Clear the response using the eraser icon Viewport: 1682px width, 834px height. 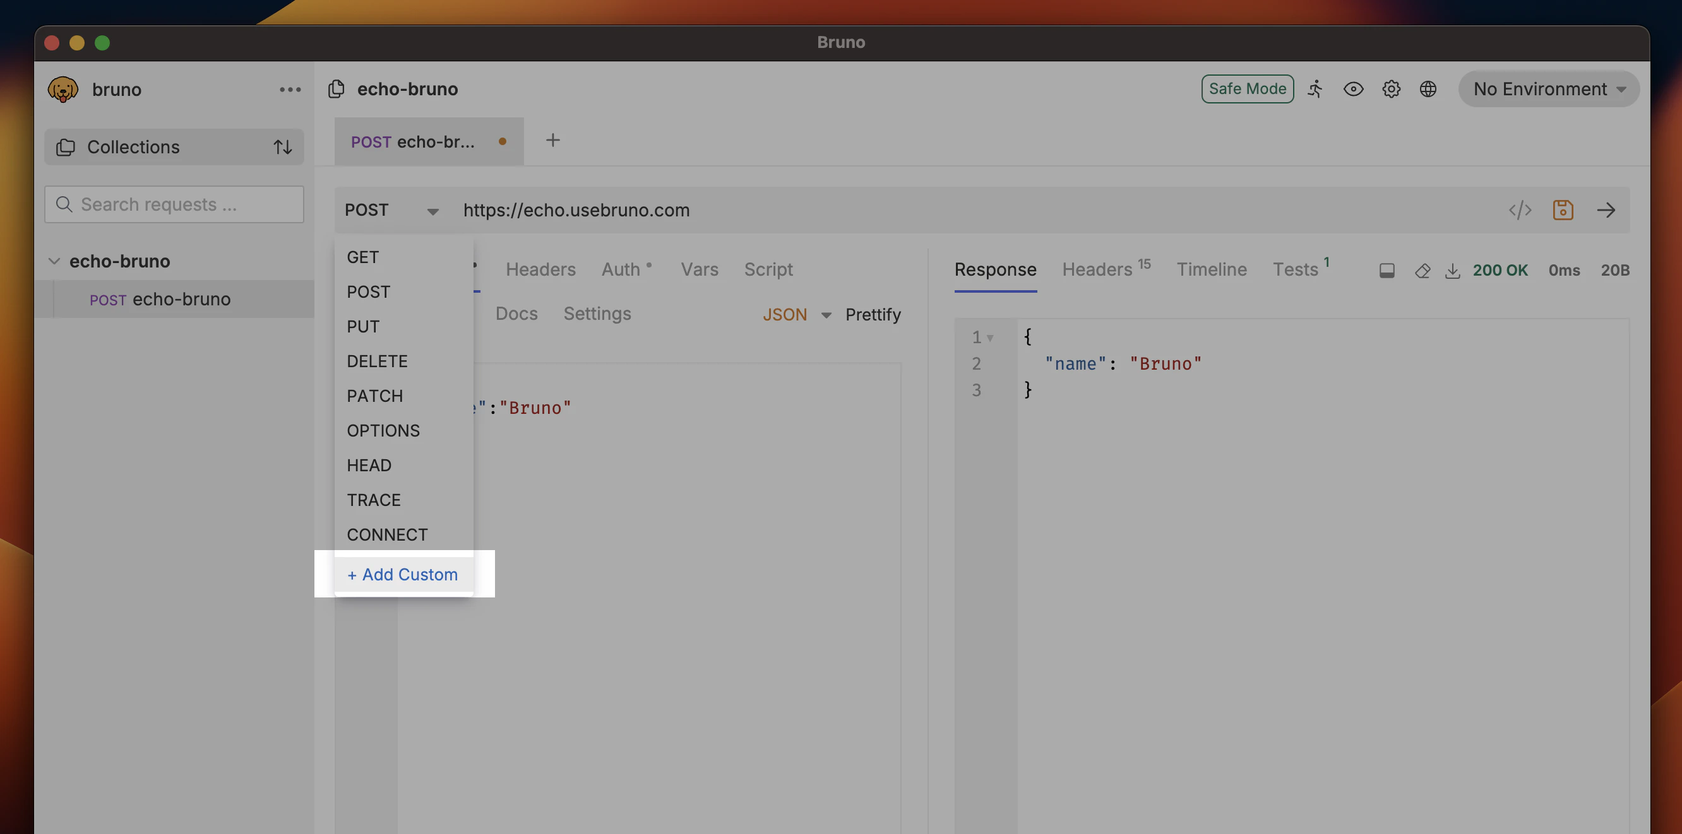1422,270
